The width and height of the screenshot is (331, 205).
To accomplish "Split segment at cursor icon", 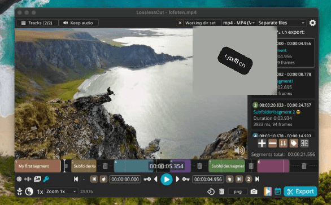I will [x=304, y=143].
